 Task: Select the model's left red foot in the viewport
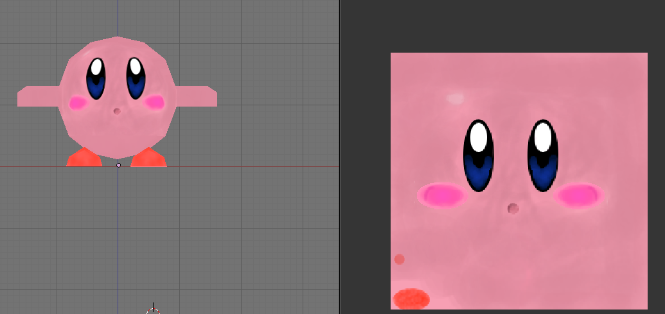[84, 157]
